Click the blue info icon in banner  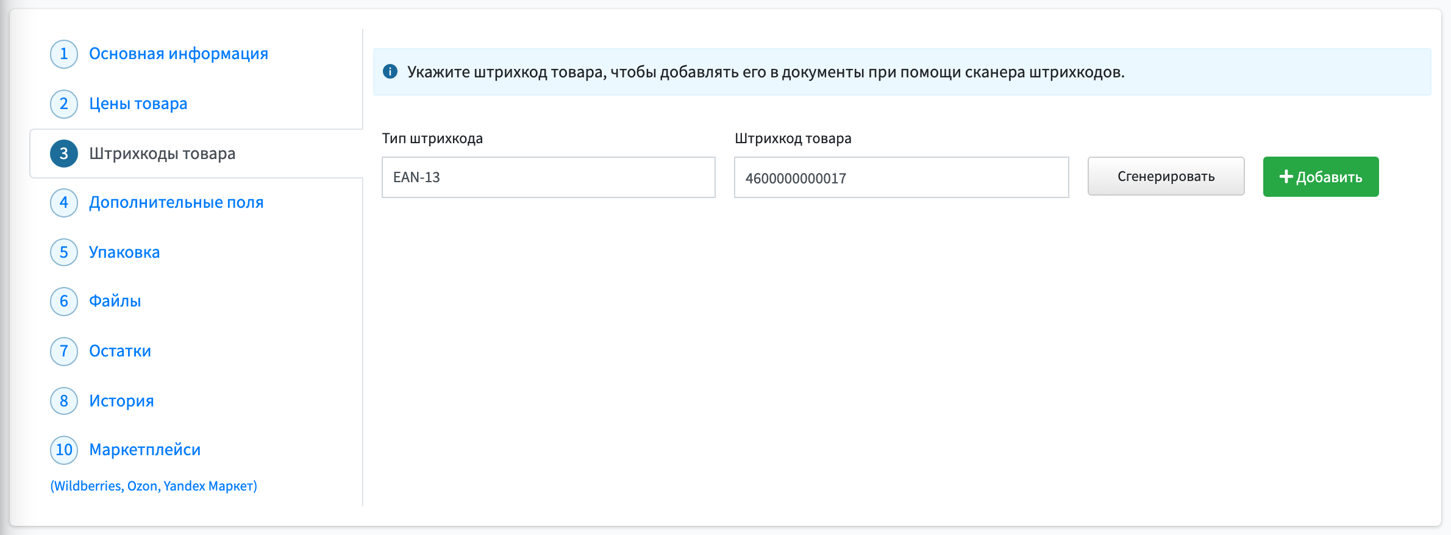tap(390, 72)
